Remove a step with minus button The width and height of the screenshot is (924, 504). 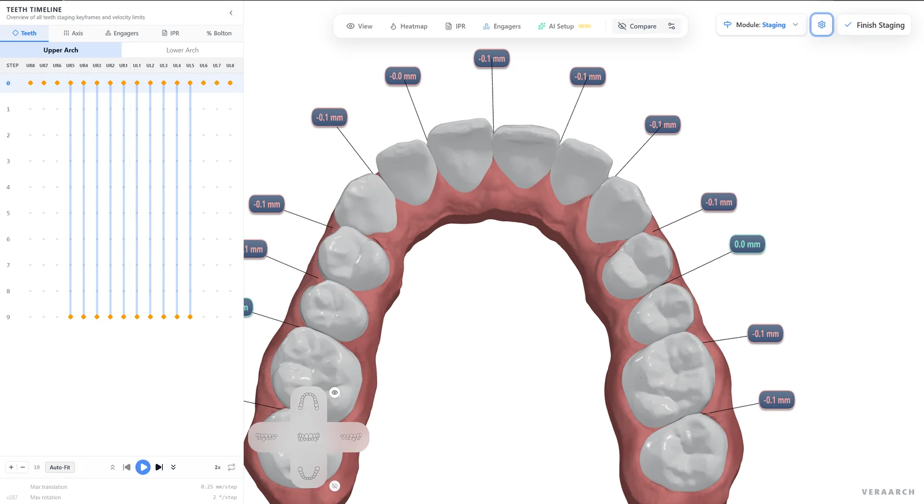click(x=23, y=467)
